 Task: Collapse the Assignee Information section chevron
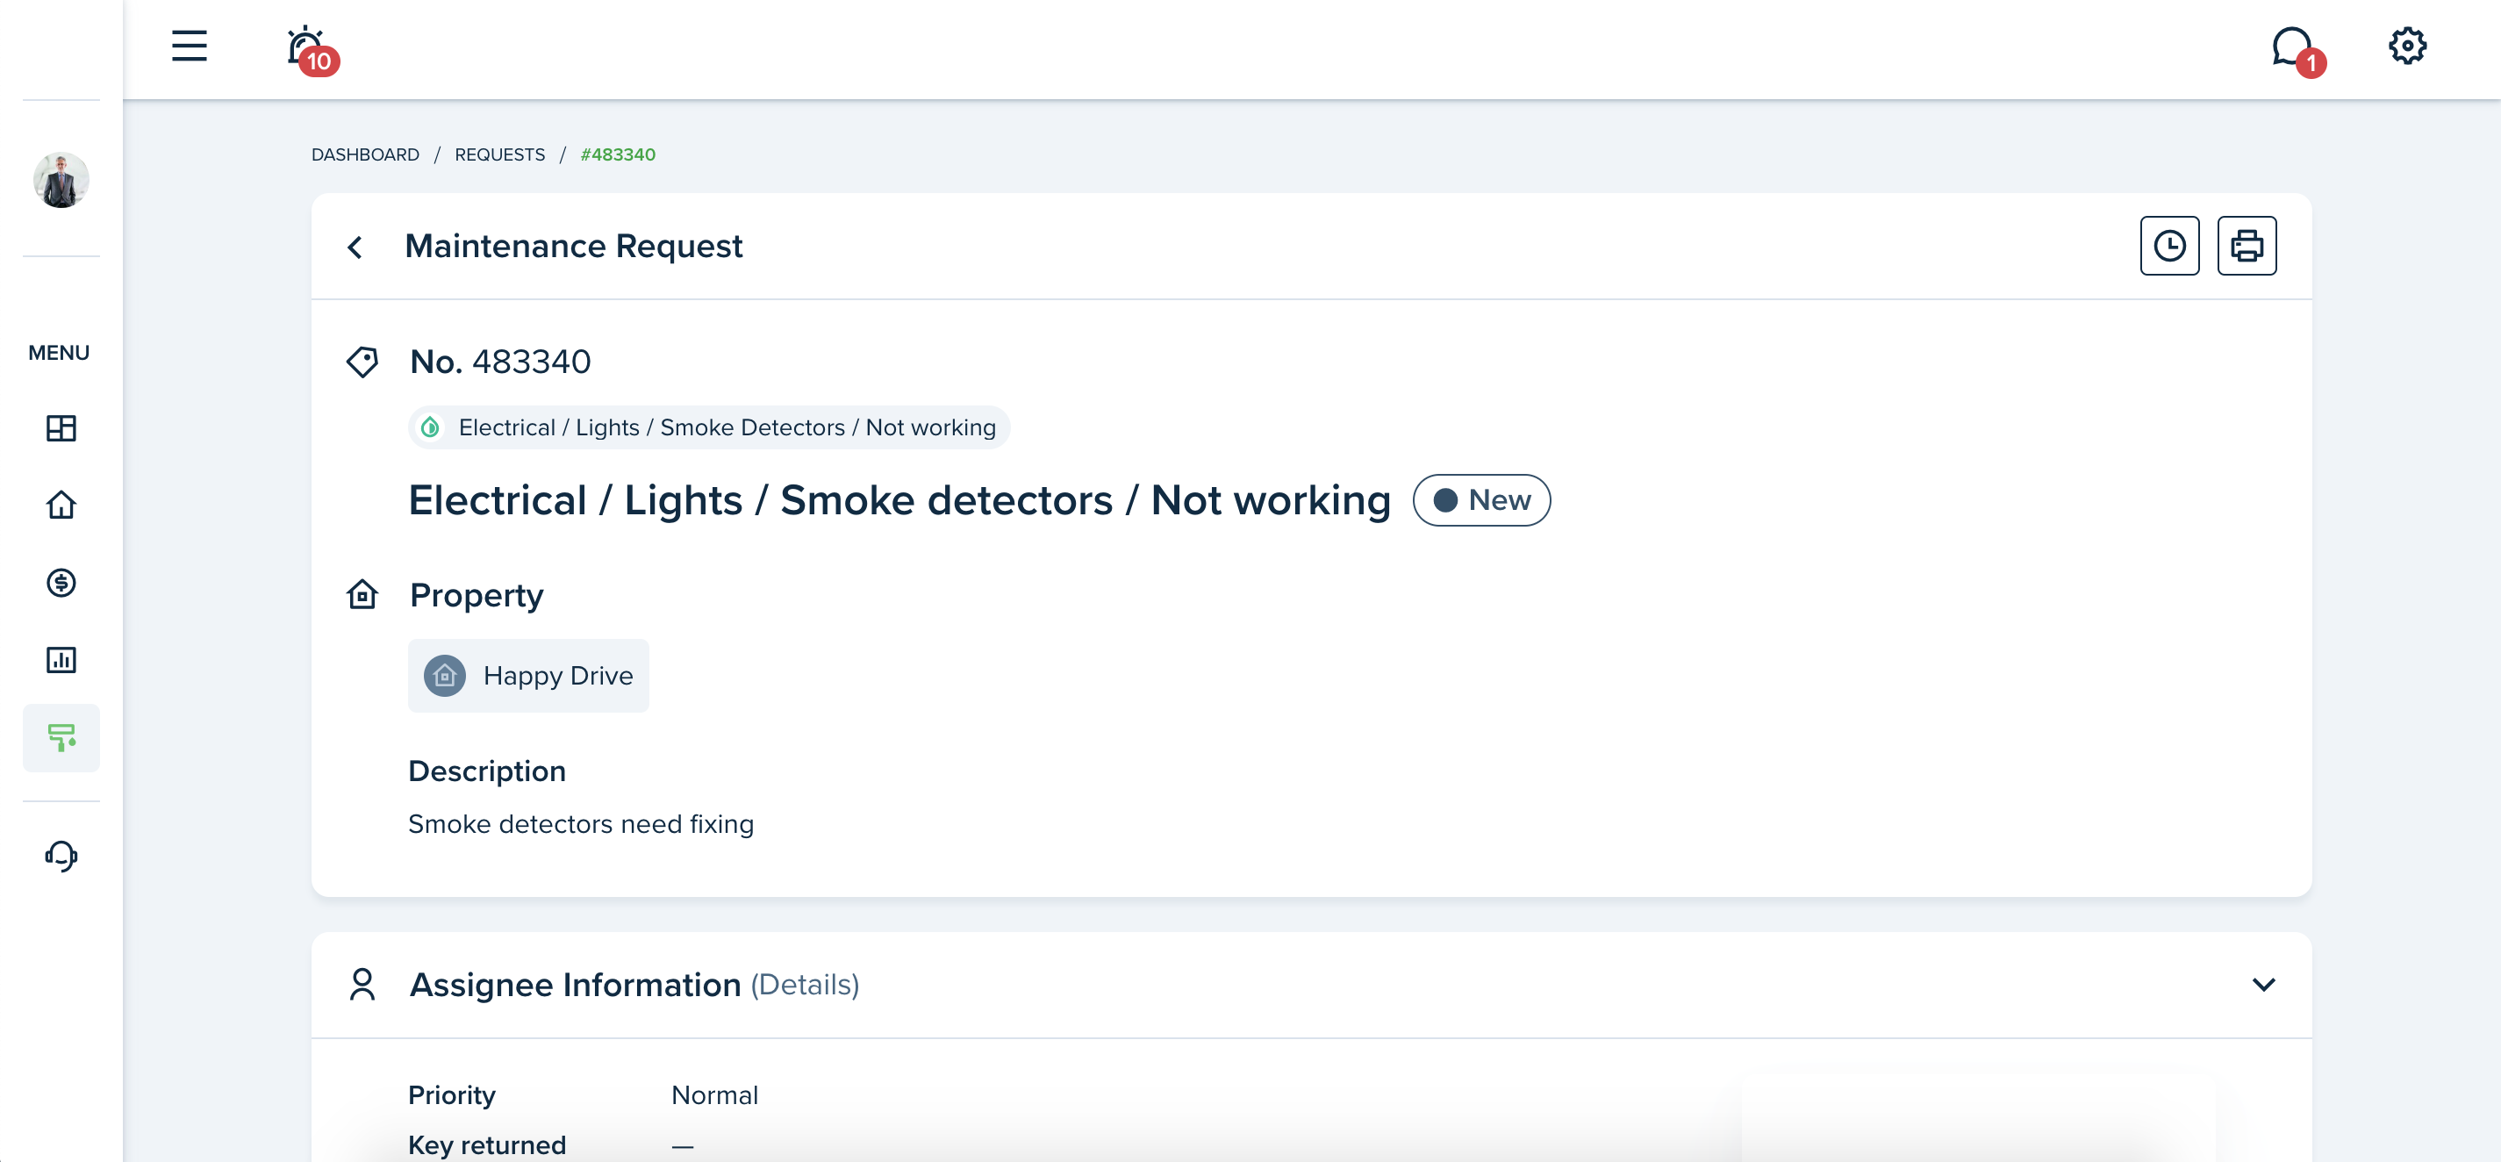(2263, 985)
